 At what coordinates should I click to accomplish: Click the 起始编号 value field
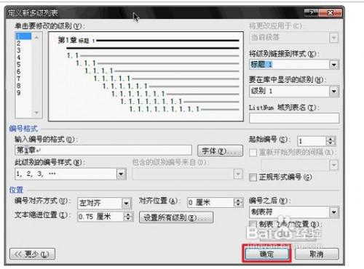(312, 141)
